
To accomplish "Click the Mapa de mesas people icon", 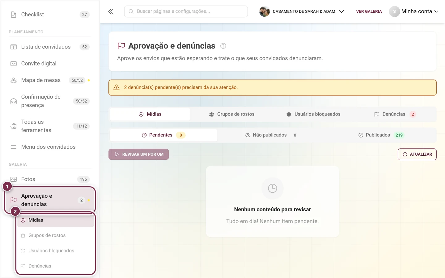I will point(14,80).
